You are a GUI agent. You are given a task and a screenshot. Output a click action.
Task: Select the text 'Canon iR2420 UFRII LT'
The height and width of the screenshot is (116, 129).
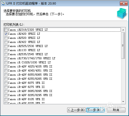pyautogui.click(x=24, y=34)
